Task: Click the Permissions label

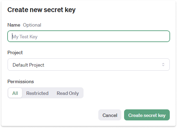Action: [x=21, y=81]
